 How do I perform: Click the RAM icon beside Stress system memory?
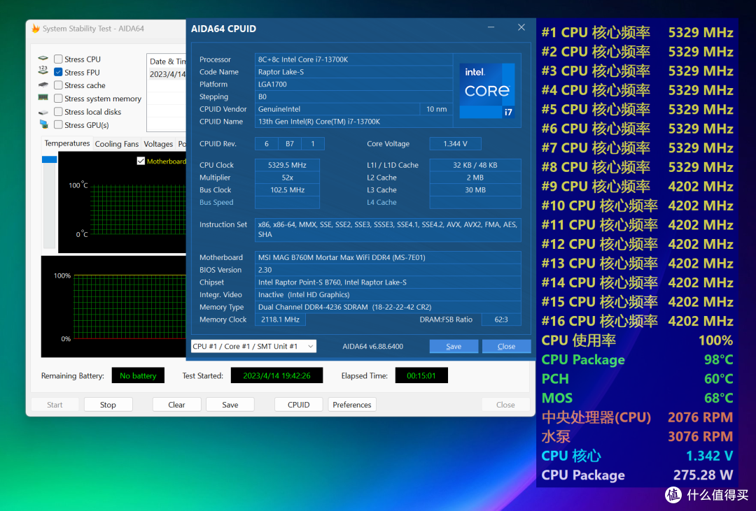(x=43, y=98)
